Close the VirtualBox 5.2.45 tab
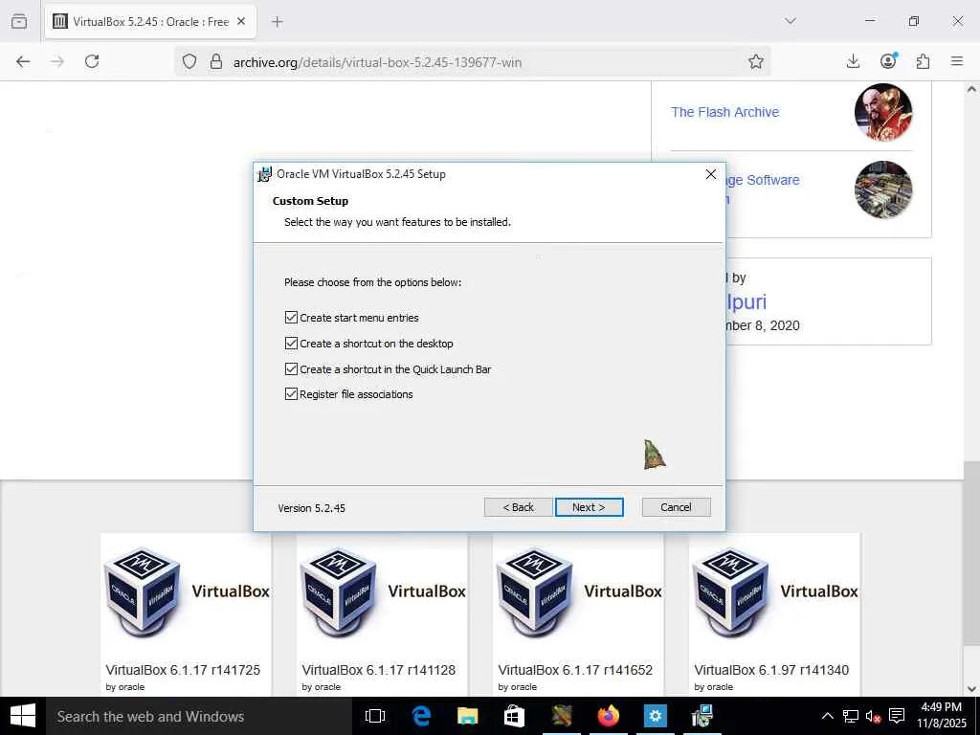This screenshot has height=735, width=980. tap(241, 21)
